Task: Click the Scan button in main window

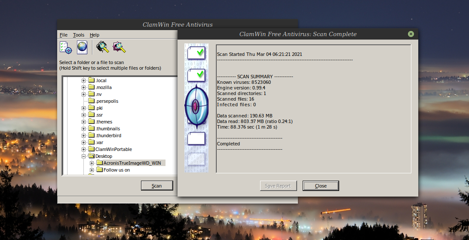Action: pos(157,185)
